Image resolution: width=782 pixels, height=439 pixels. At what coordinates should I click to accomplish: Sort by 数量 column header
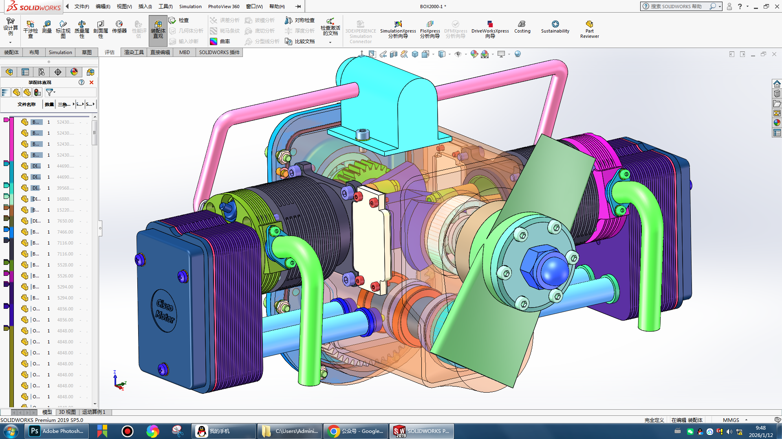(49, 105)
